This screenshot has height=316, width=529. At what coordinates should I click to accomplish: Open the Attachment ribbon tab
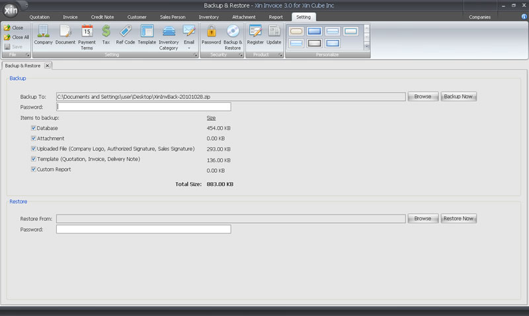point(243,17)
